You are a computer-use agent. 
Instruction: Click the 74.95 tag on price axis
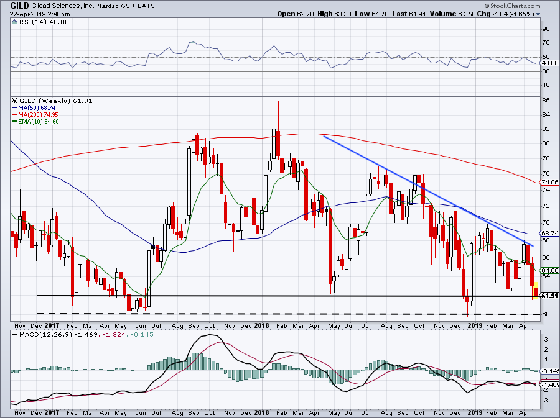[549, 183]
